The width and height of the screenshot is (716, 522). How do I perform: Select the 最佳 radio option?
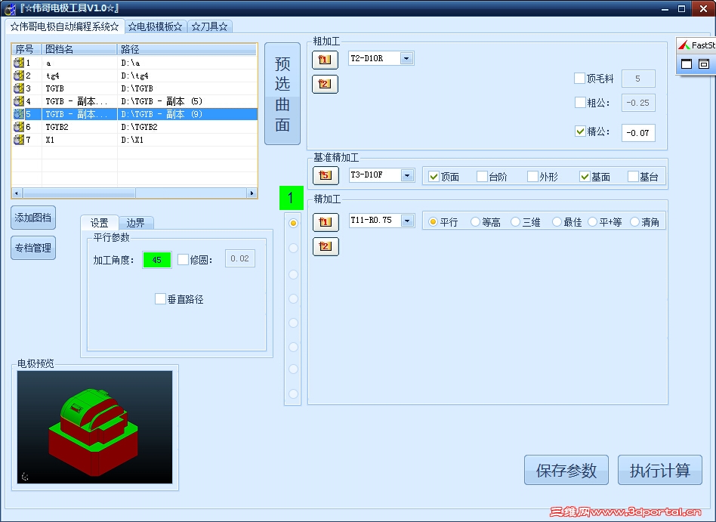(x=557, y=222)
